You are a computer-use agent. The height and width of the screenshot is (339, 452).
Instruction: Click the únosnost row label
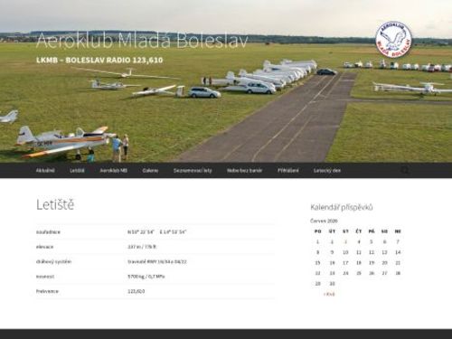pyautogui.click(x=45, y=277)
